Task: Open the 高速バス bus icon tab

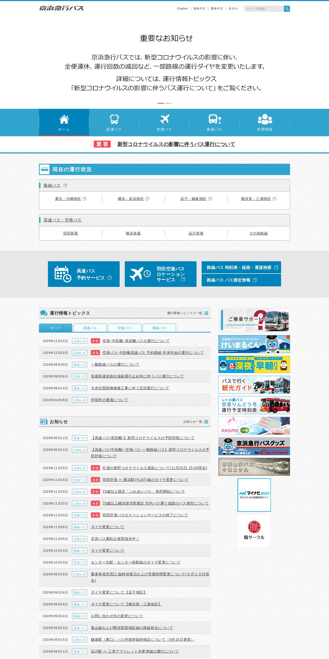Action: pos(114,119)
